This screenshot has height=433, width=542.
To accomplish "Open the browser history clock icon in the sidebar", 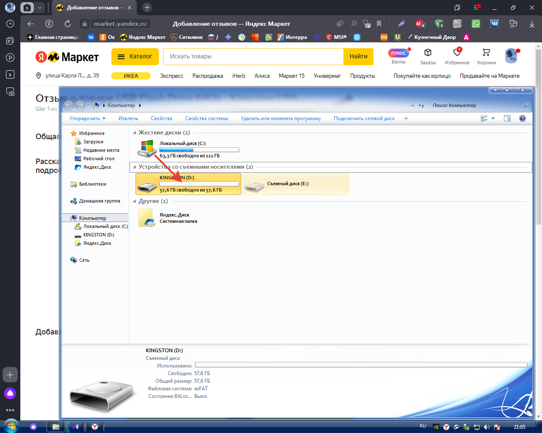I will click(x=10, y=24).
